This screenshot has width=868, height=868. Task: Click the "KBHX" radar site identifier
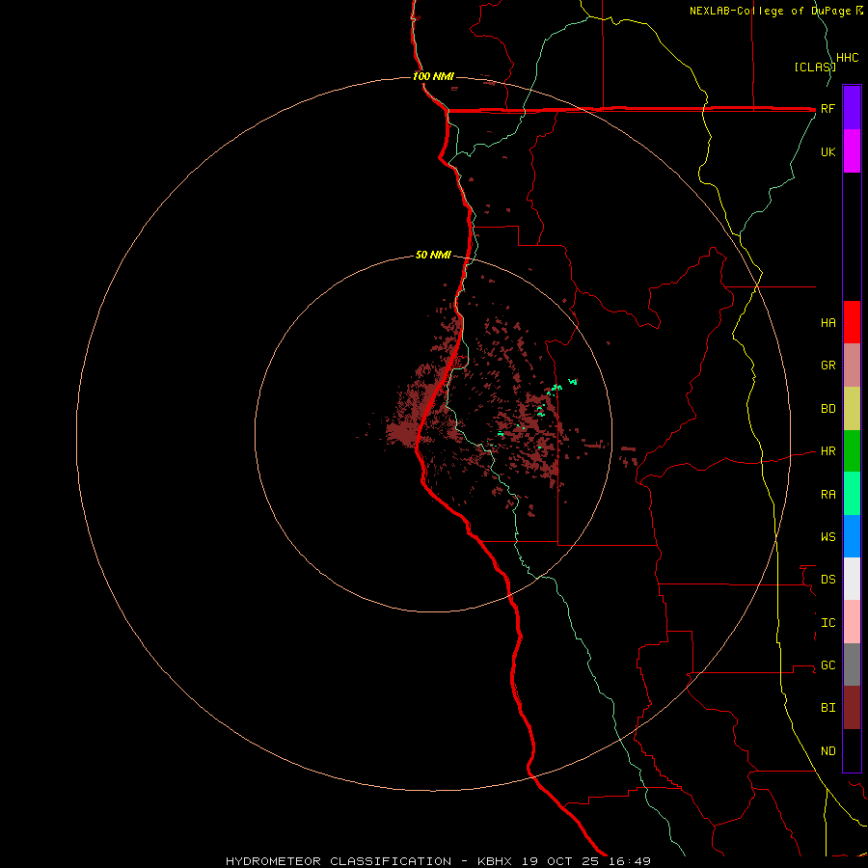[x=495, y=861]
